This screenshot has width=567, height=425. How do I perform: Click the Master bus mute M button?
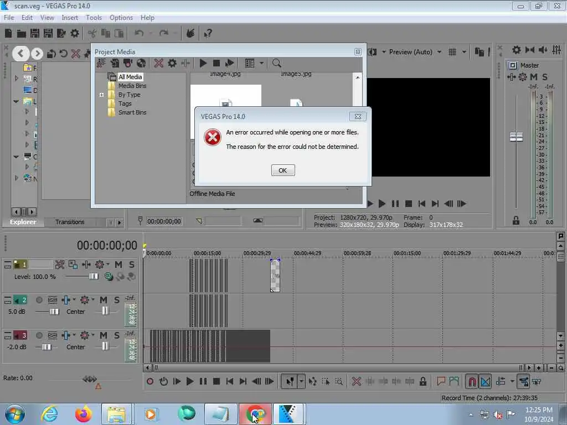[x=534, y=76]
